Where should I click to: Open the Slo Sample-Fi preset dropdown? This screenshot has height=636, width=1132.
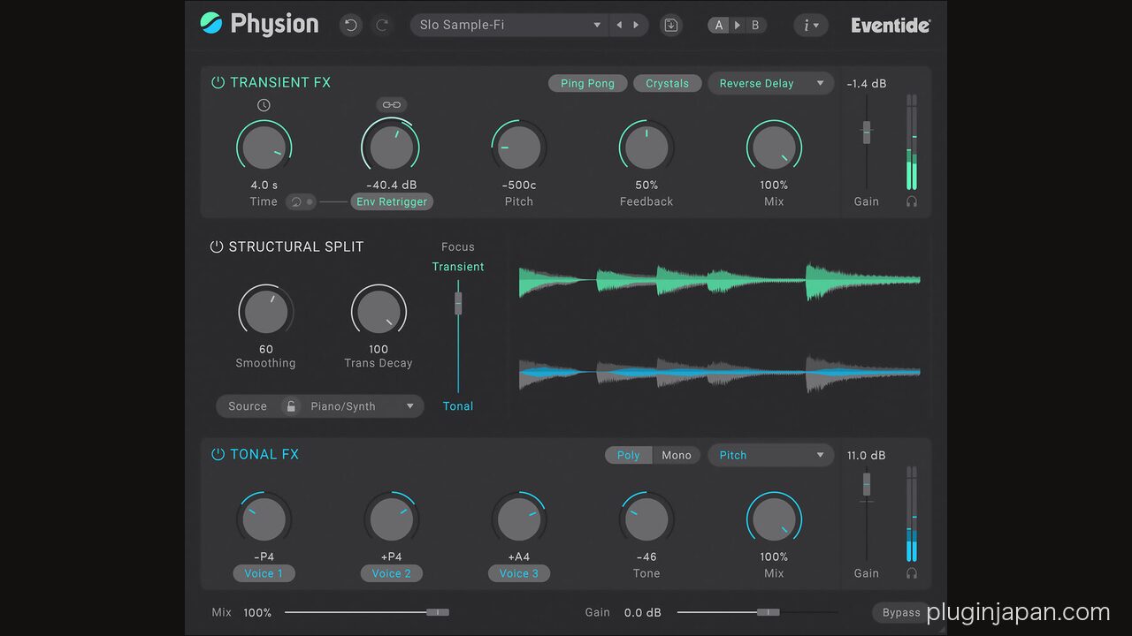pos(509,25)
